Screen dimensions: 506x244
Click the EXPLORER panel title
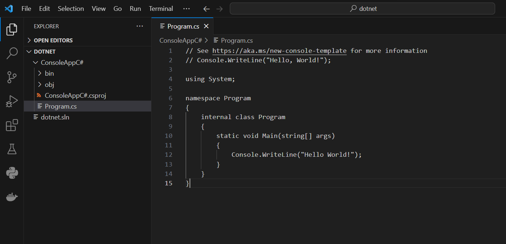46,26
